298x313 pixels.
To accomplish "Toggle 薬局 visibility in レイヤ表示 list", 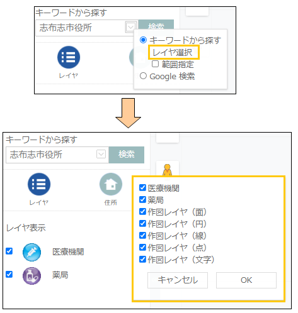I will [x=9, y=274].
